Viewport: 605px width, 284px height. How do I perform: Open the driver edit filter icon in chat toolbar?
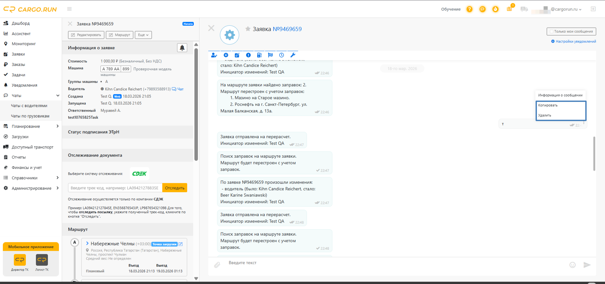click(x=214, y=55)
